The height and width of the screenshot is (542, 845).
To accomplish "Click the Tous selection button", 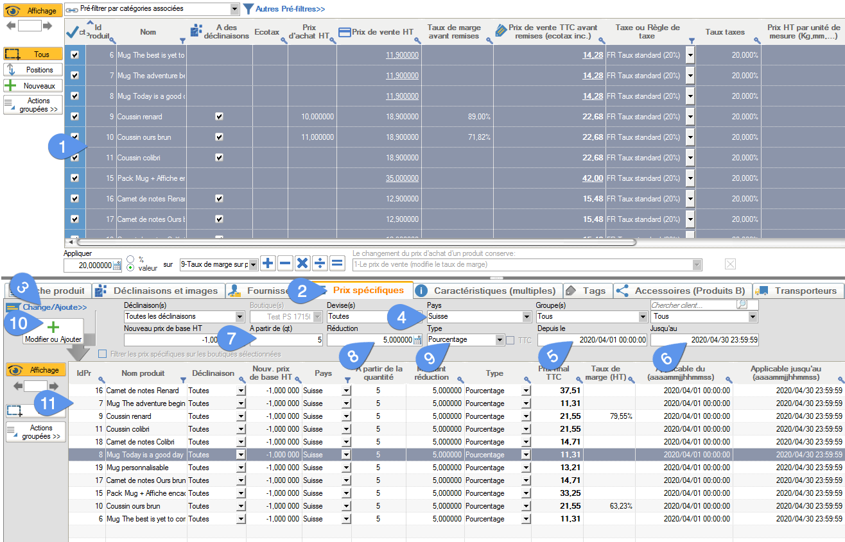I will tap(33, 55).
